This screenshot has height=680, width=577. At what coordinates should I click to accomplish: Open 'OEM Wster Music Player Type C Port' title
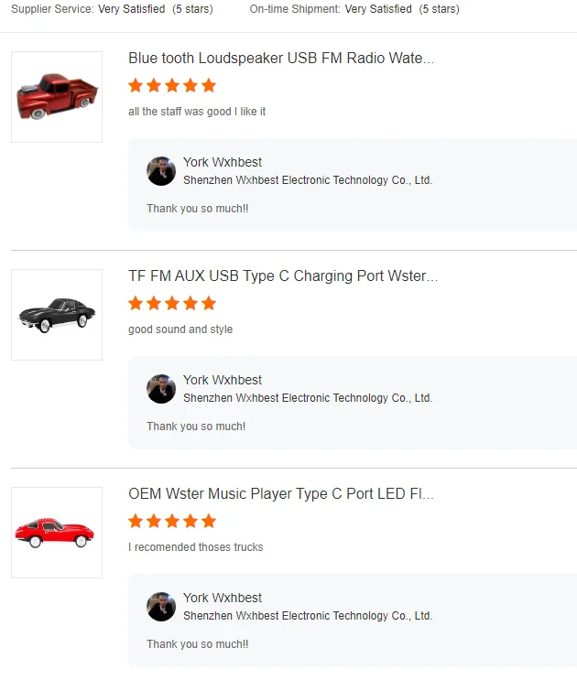(281, 493)
